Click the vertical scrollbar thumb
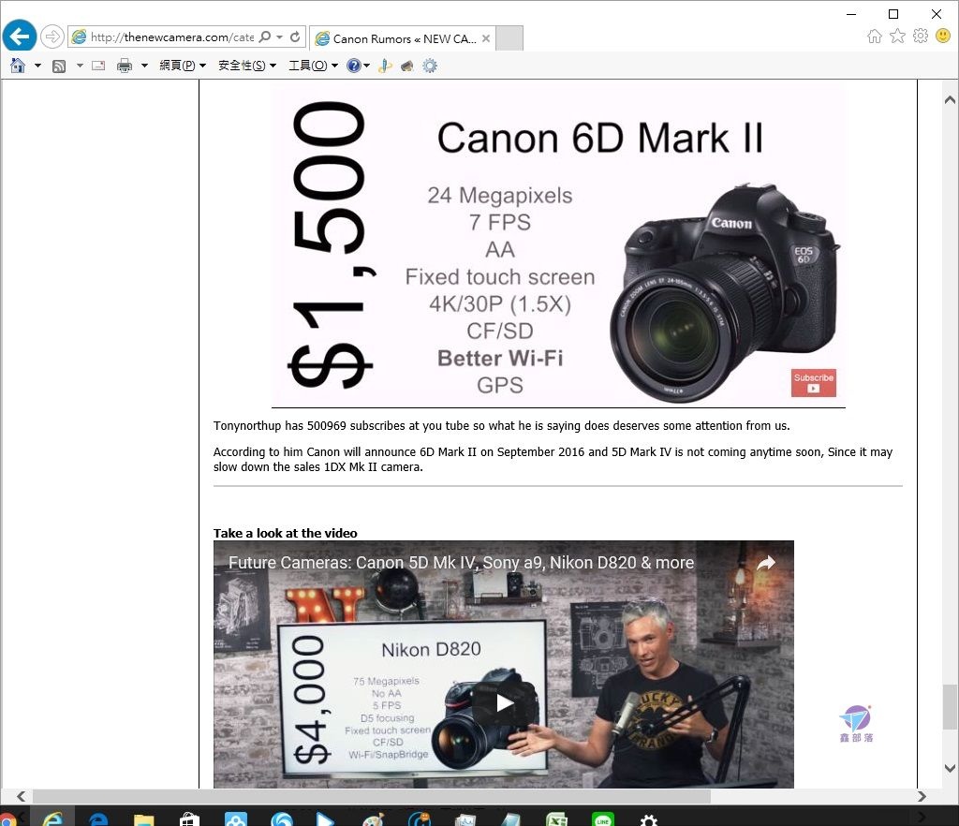The width and height of the screenshot is (959, 826). click(x=950, y=707)
